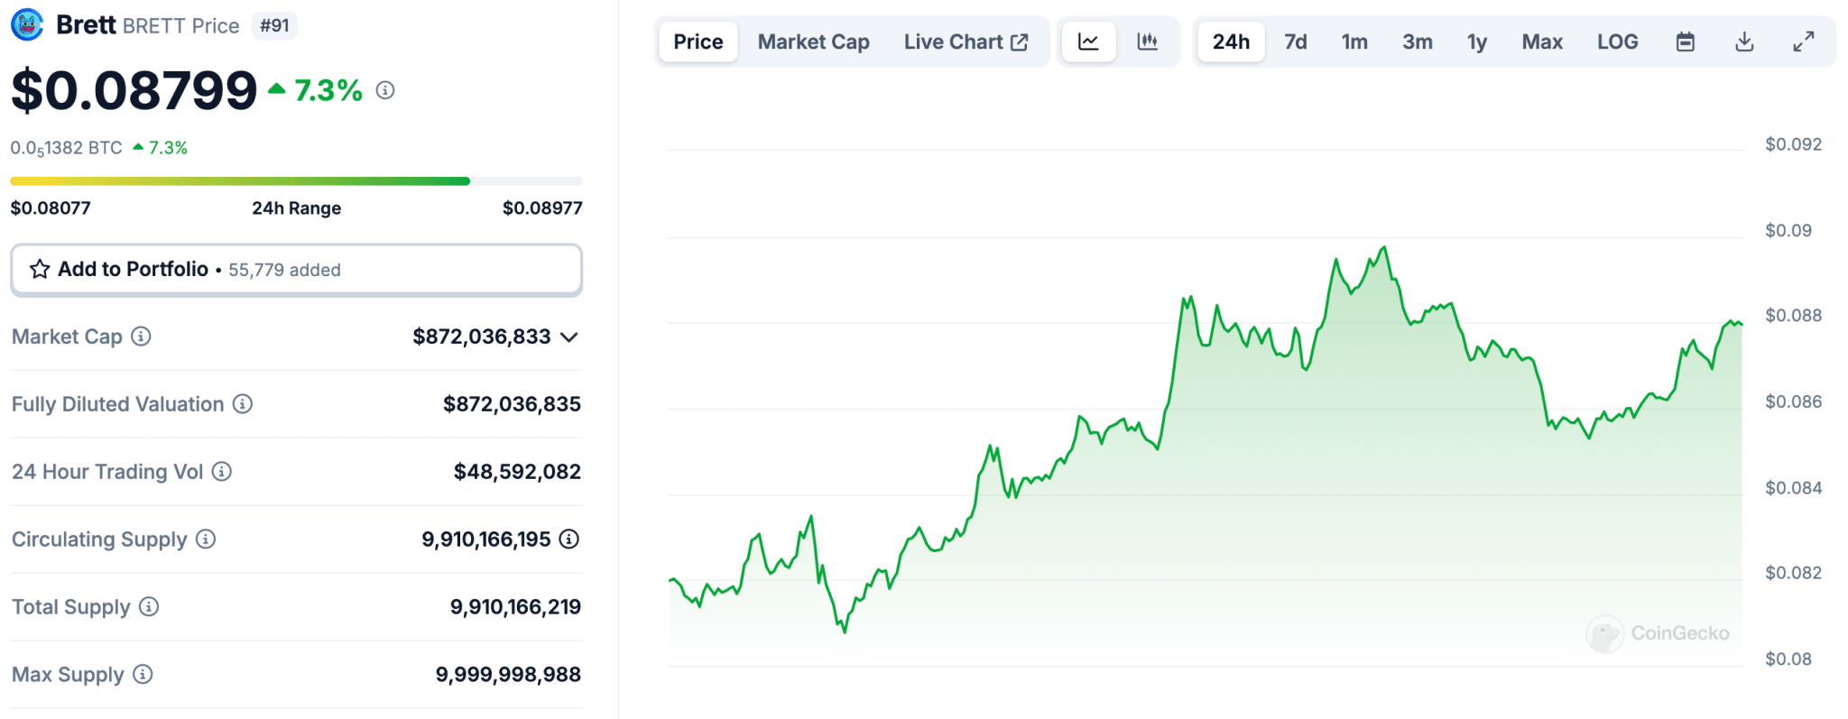Viewport: 1848px width, 719px height.
Task: Click the '55,779 added' text
Action: coord(284,270)
